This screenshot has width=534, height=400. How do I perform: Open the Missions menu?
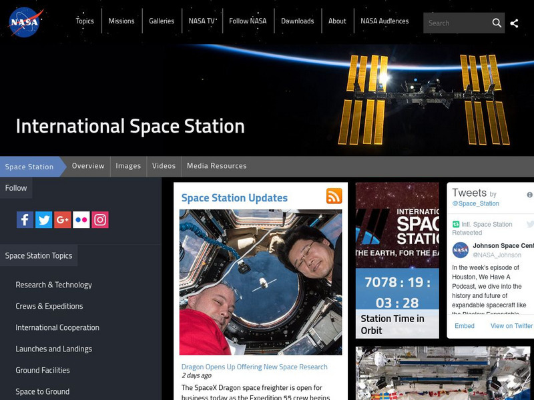tap(121, 21)
